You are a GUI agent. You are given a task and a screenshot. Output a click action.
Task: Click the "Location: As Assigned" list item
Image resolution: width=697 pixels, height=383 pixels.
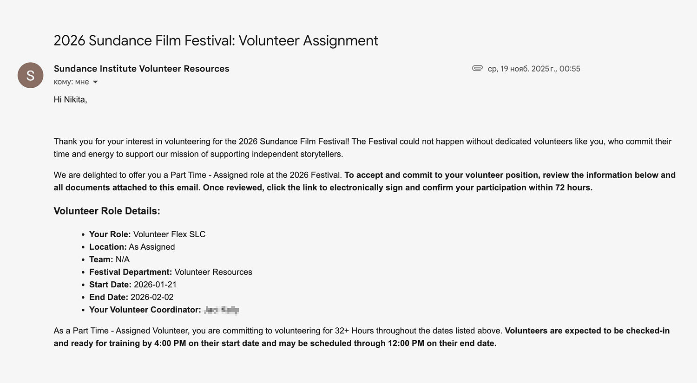tap(132, 247)
